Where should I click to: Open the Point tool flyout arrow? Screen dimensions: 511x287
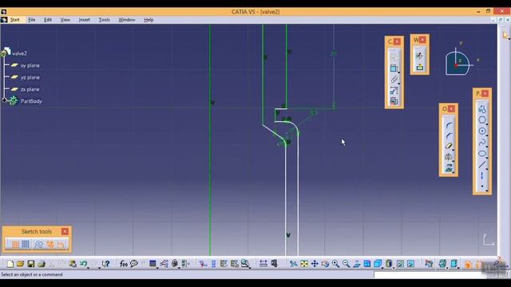click(x=487, y=191)
